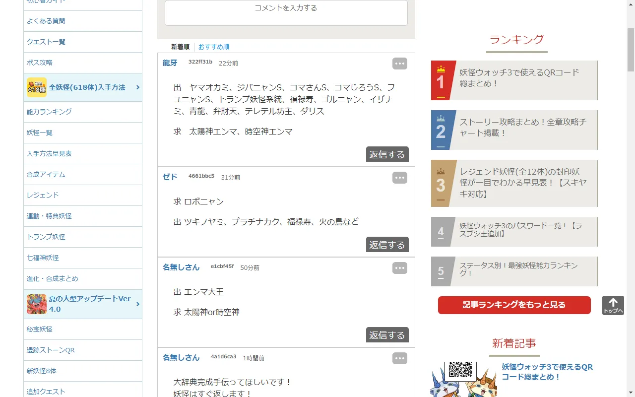Image resolution: width=635 pixels, height=397 pixels.
Task: Sort comments by おすすめ順
Action: (x=214, y=47)
